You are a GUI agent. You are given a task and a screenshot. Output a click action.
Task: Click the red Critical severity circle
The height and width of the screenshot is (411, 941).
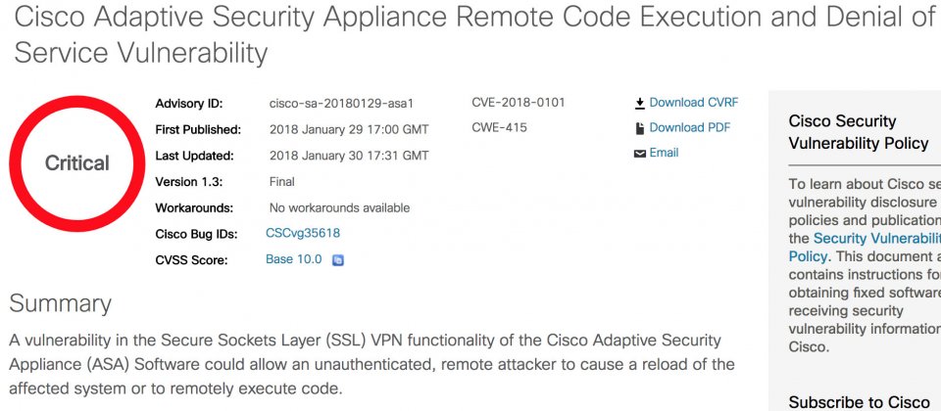coord(76,163)
